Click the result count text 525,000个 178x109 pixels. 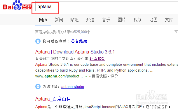[82, 32]
